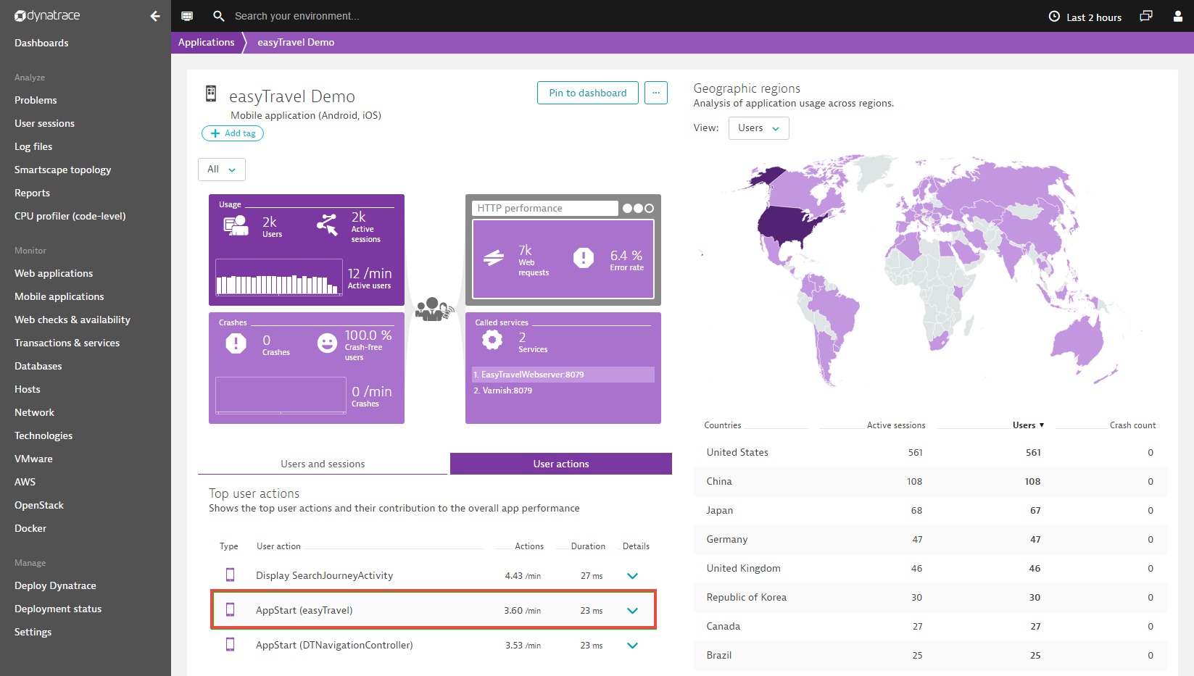Open Smartscape topology in sidebar
1194x676 pixels.
(63, 170)
